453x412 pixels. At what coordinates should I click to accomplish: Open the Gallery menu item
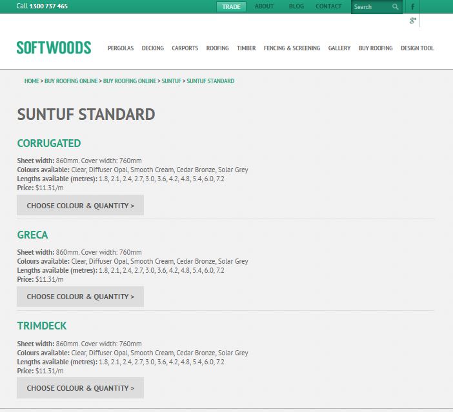click(339, 48)
